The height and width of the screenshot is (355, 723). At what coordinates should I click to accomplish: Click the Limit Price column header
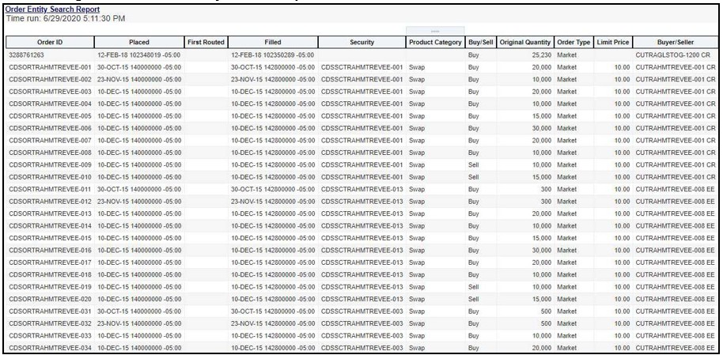coord(613,43)
